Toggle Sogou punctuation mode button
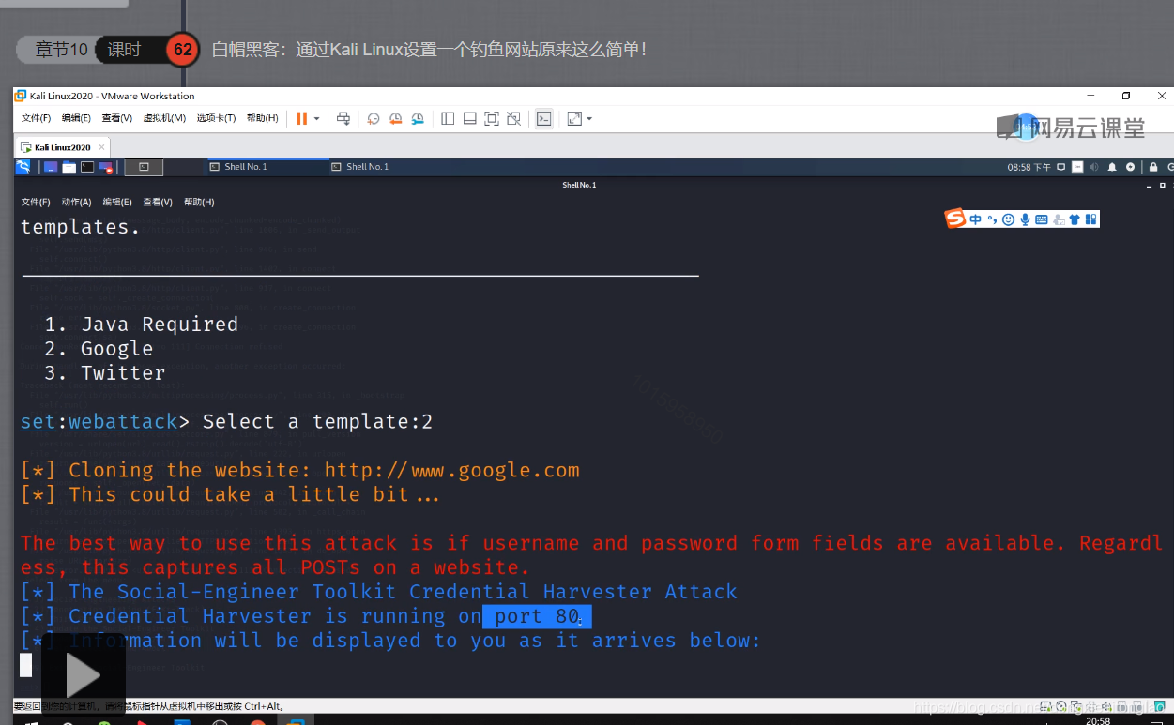 991,219
